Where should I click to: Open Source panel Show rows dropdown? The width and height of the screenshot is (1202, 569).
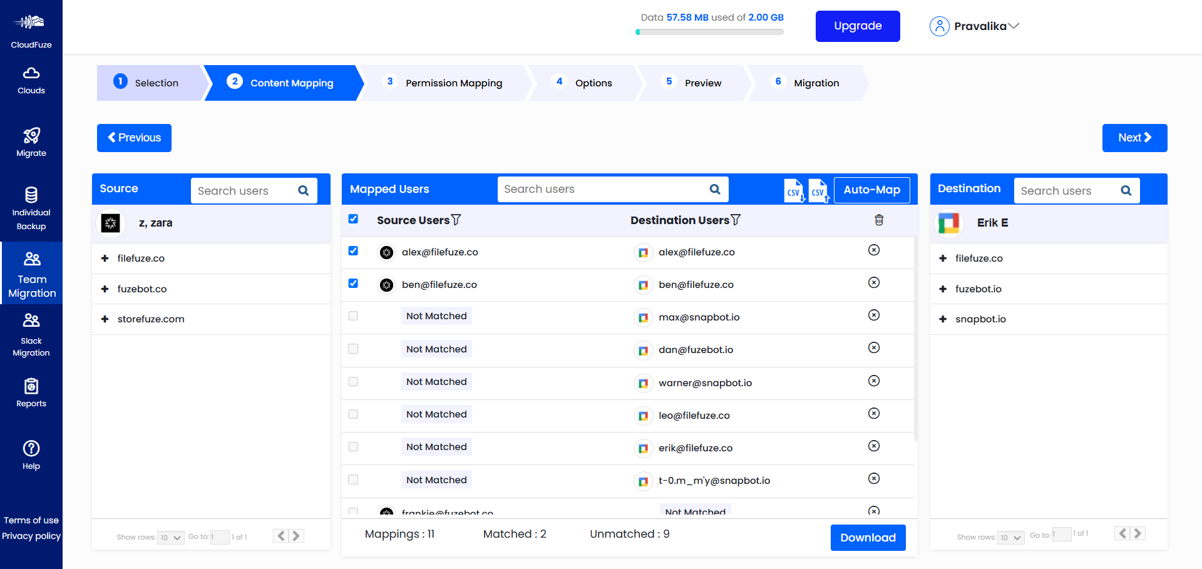[x=171, y=537]
